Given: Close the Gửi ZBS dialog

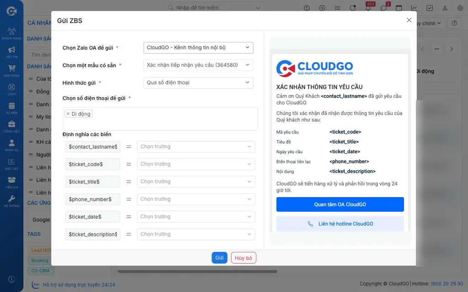Looking at the screenshot, I should click(409, 20).
